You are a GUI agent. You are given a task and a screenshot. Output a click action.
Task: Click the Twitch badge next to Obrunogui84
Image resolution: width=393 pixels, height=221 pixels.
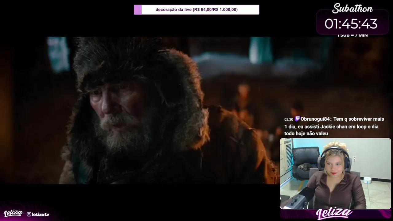tap(297, 119)
